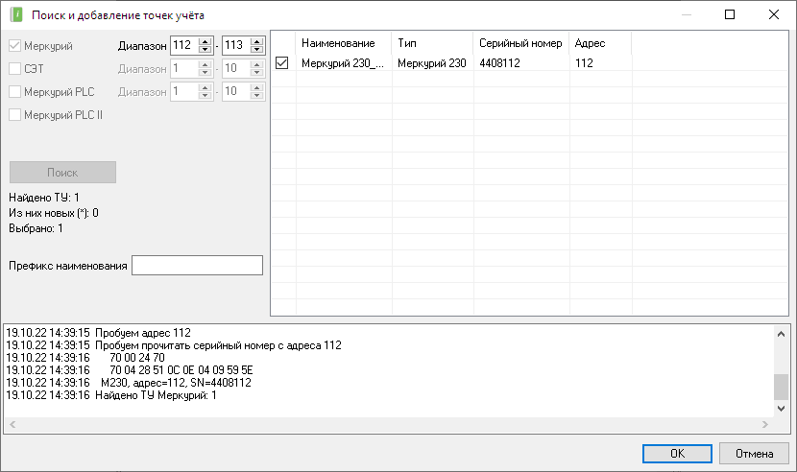Click the Отмена button

(755, 453)
